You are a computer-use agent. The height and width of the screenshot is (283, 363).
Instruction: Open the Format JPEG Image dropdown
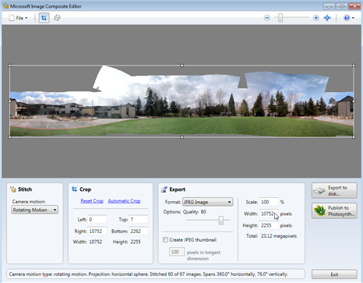(x=207, y=202)
